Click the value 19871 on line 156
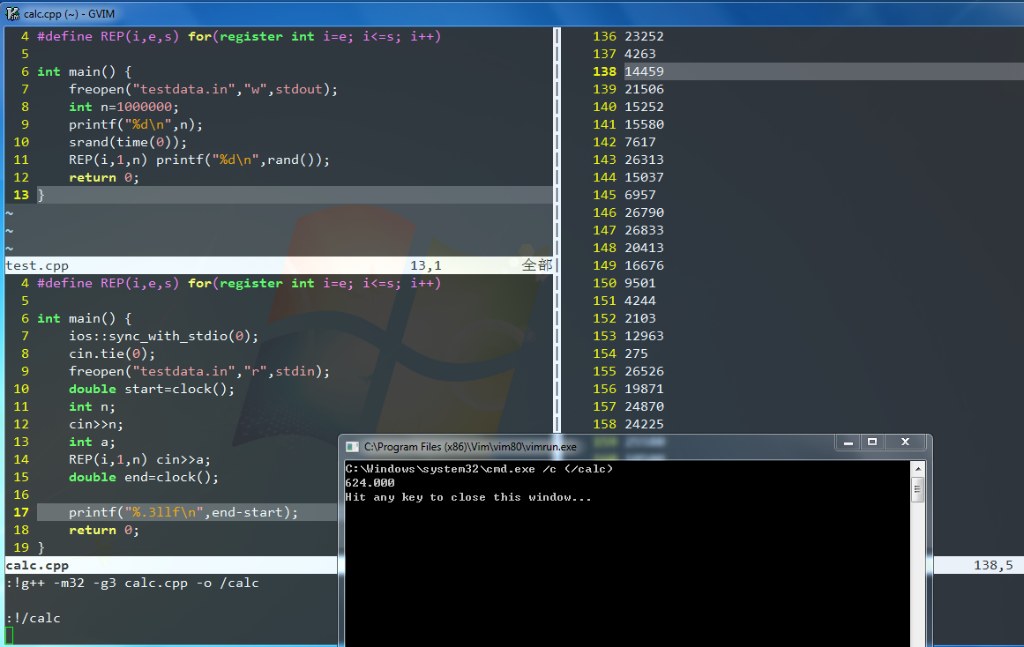The height and width of the screenshot is (647, 1024). coord(644,389)
